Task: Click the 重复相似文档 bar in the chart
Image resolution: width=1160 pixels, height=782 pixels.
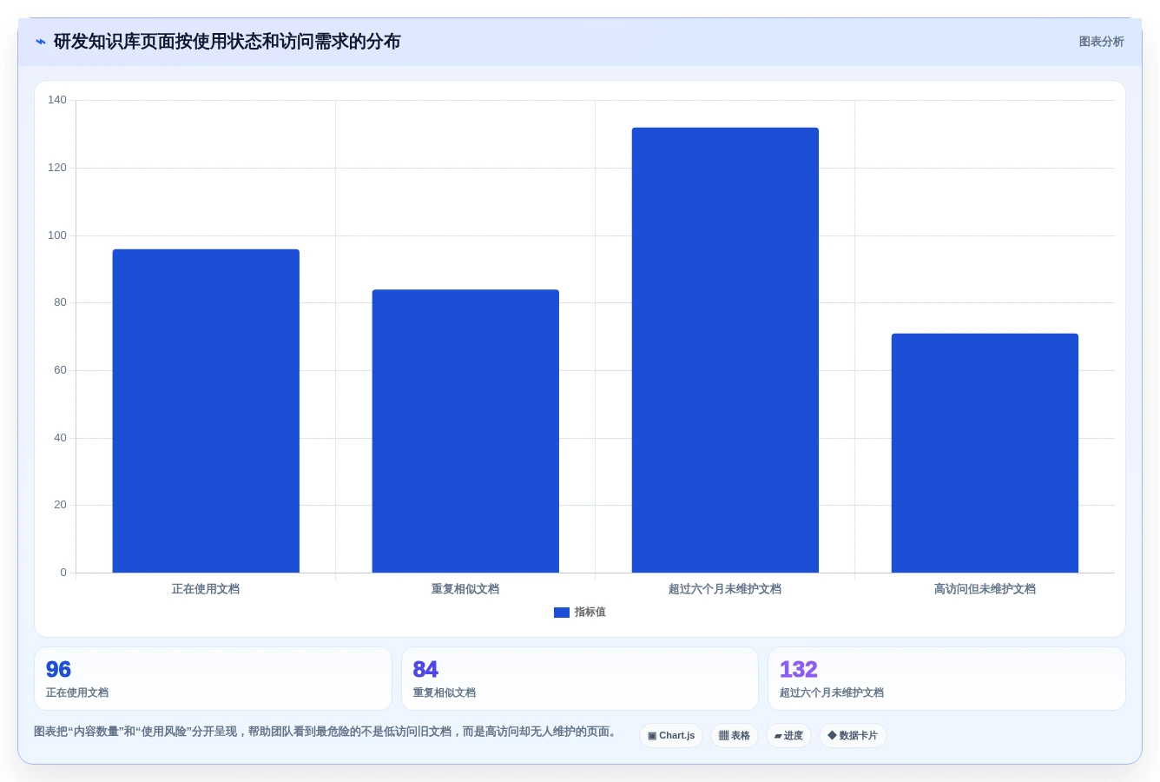Action: coord(465,431)
